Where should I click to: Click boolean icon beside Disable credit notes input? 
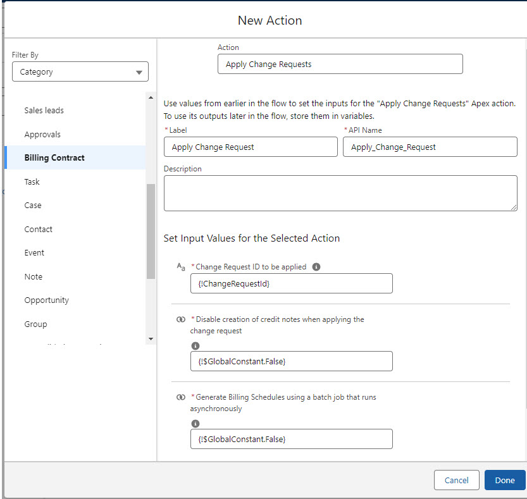click(181, 319)
